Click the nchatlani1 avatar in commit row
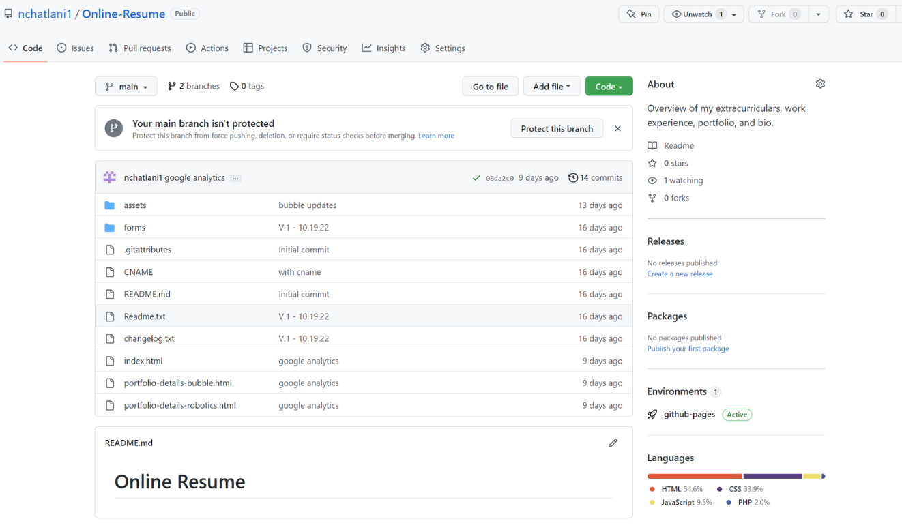 pos(110,177)
